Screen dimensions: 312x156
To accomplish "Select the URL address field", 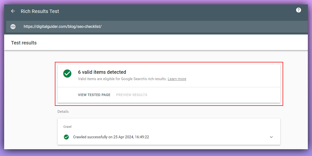I will pyautogui.click(x=62, y=26).
